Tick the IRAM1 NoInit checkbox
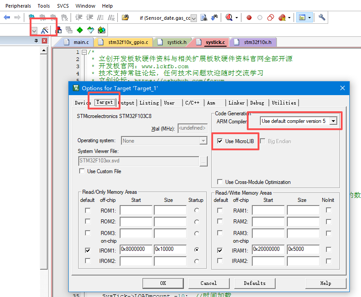The image size is (361, 297). [x=329, y=249]
